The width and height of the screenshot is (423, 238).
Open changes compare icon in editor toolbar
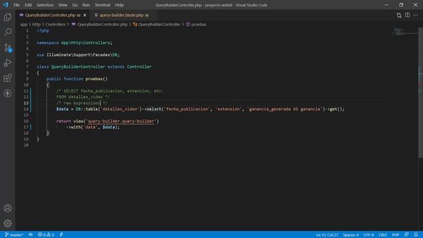pyautogui.click(x=399, y=15)
